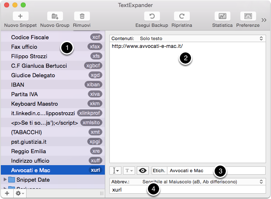
Task: Expand the Snippet Date folder
Action: [x=5, y=180]
